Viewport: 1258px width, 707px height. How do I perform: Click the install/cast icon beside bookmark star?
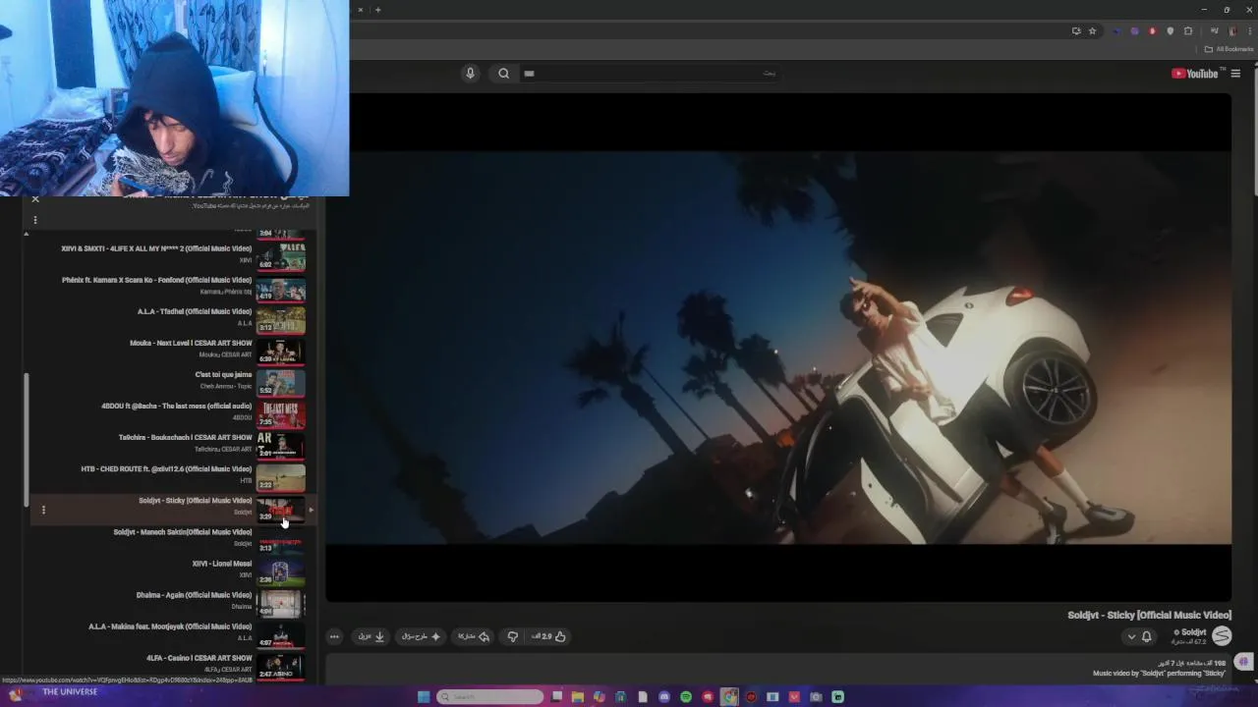[1076, 31]
